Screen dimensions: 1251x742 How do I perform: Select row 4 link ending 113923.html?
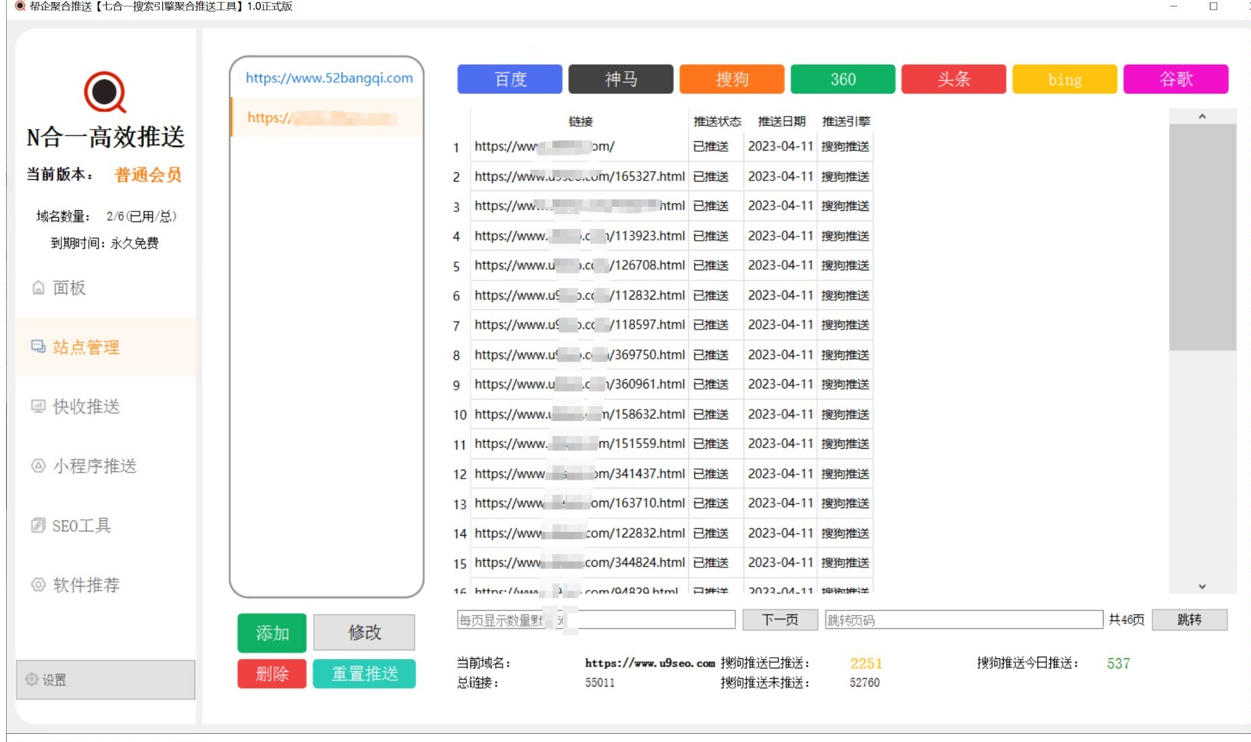point(580,236)
